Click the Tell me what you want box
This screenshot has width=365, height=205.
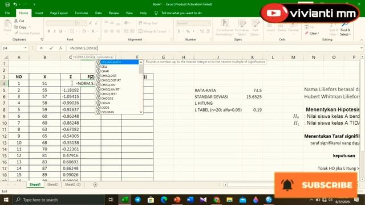pos(181,13)
